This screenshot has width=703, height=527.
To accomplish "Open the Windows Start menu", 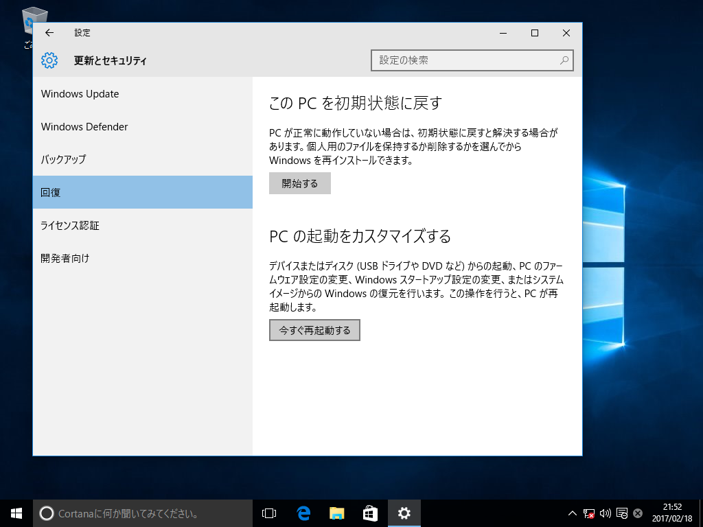I will coord(16,513).
